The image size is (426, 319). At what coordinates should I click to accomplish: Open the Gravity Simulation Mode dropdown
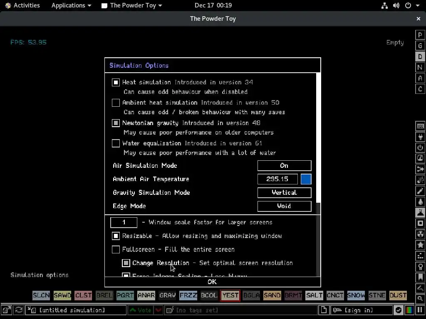pyautogui.click(x=284, y=193)
